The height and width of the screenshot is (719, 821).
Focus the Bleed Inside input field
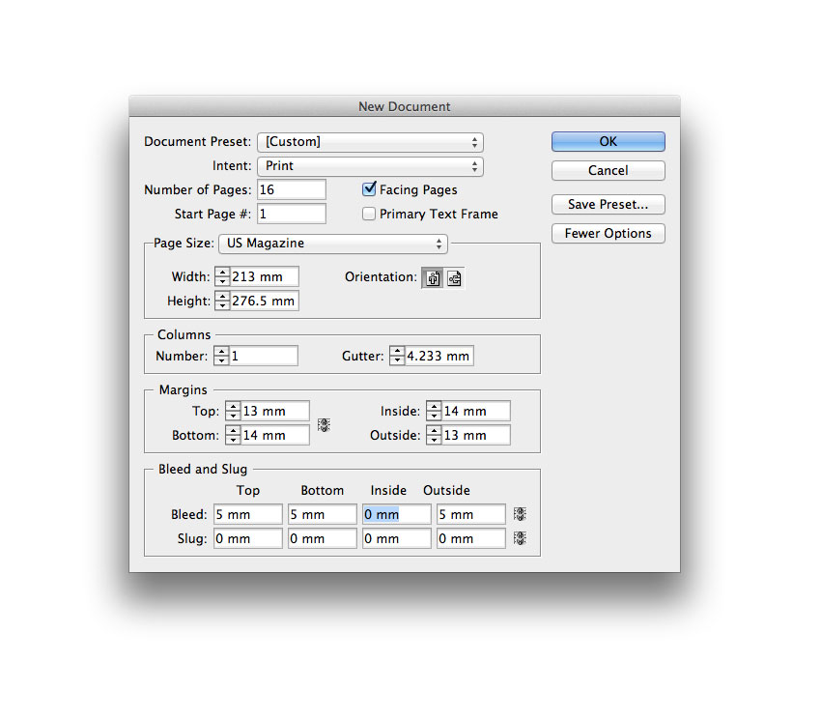point(396,515)
